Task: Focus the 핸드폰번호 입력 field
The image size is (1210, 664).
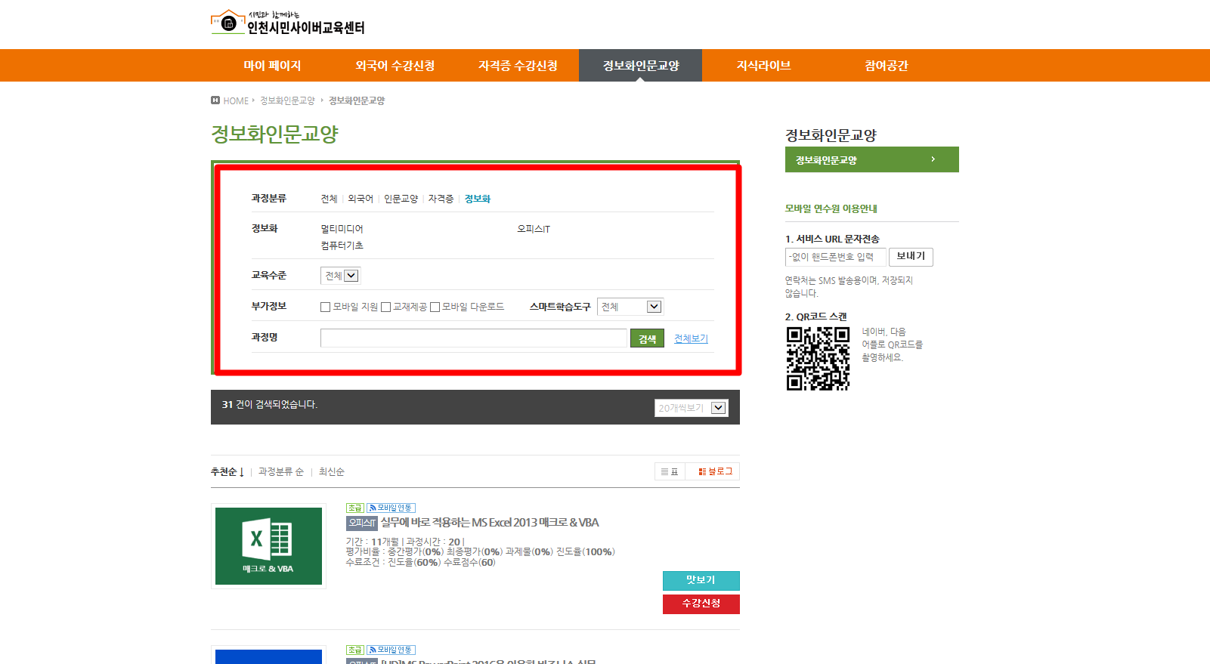Action: tap(834, 257)
